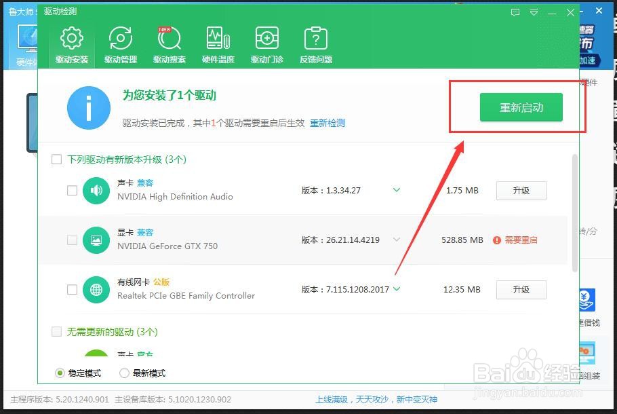This screenshot has width=617, height=414.
Task: Check the 下列驱动有新版本升级 select-all checkbox
Action: [57, 159]
